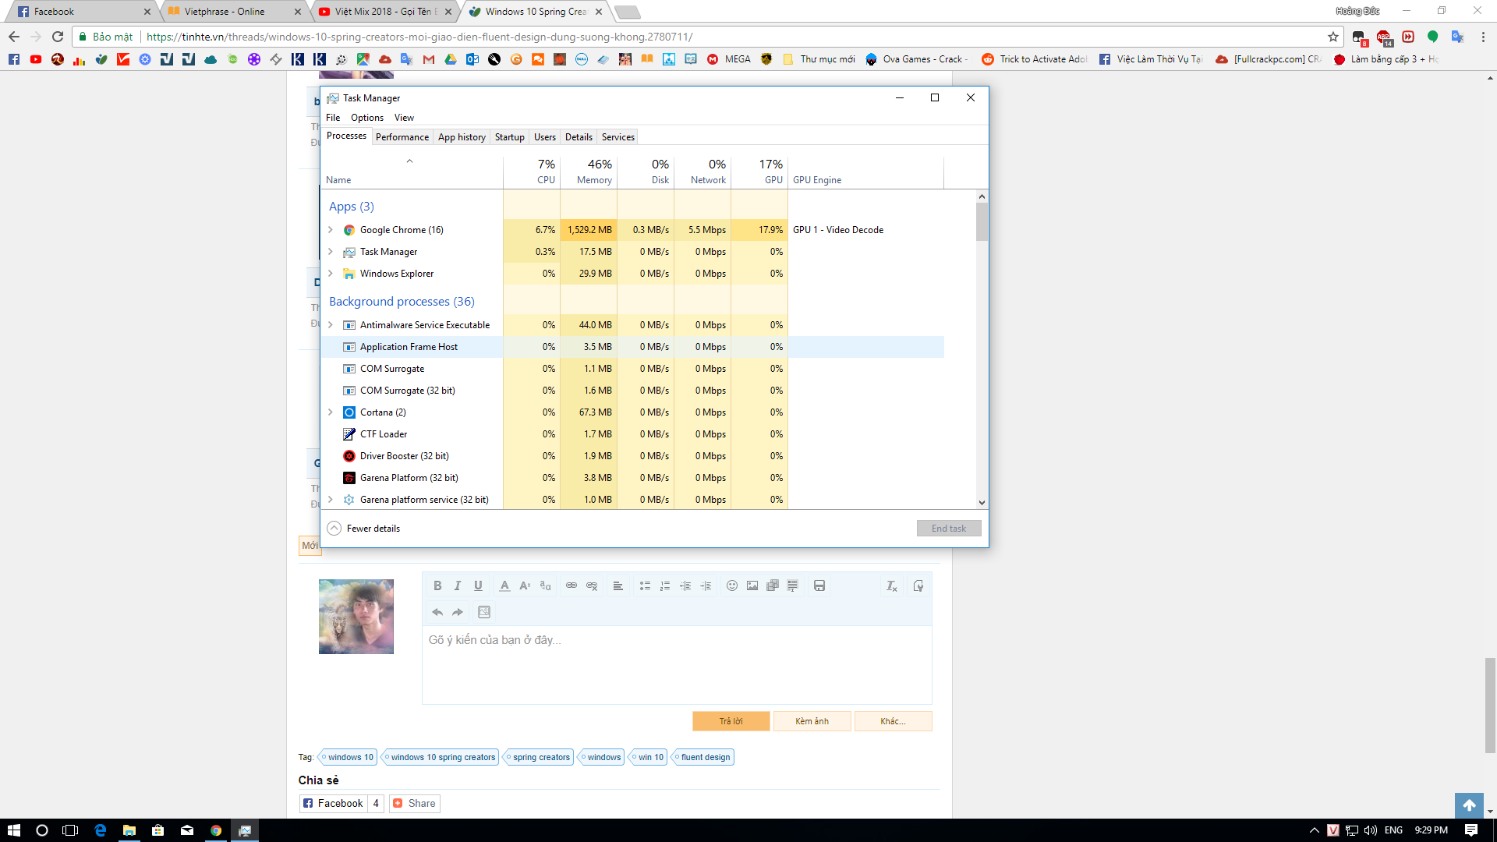
Task: Toggle underline formatting in the reply editor
Action: click(x=478, y=586)
